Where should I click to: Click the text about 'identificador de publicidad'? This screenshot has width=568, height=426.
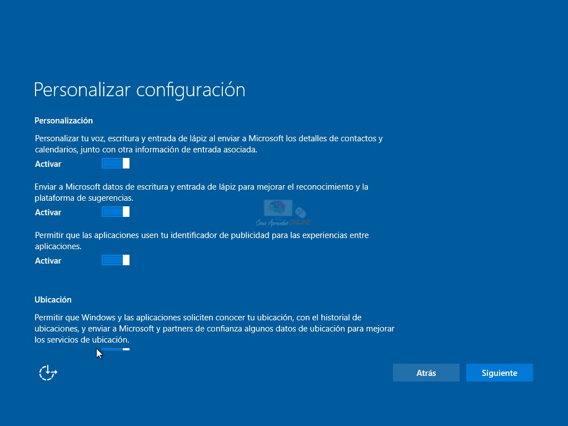coord(202,240)
